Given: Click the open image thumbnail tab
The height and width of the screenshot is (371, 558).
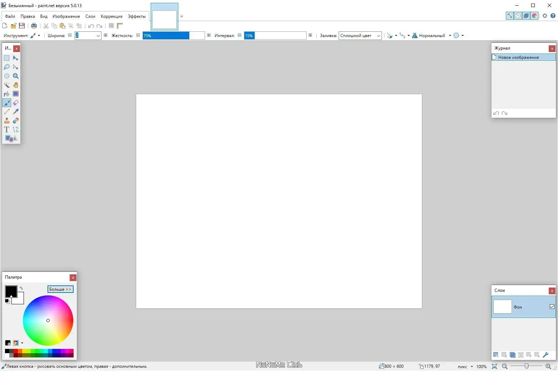Looking at the screenshot, I should tap(164, 17).
